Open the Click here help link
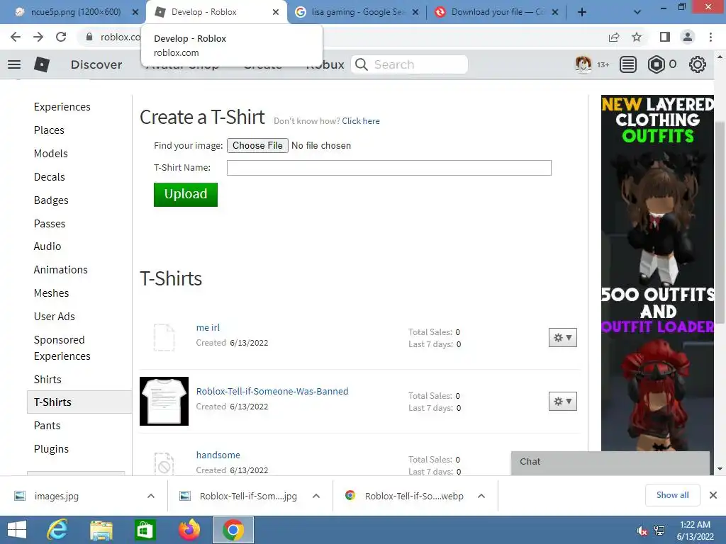 (361, 121)
